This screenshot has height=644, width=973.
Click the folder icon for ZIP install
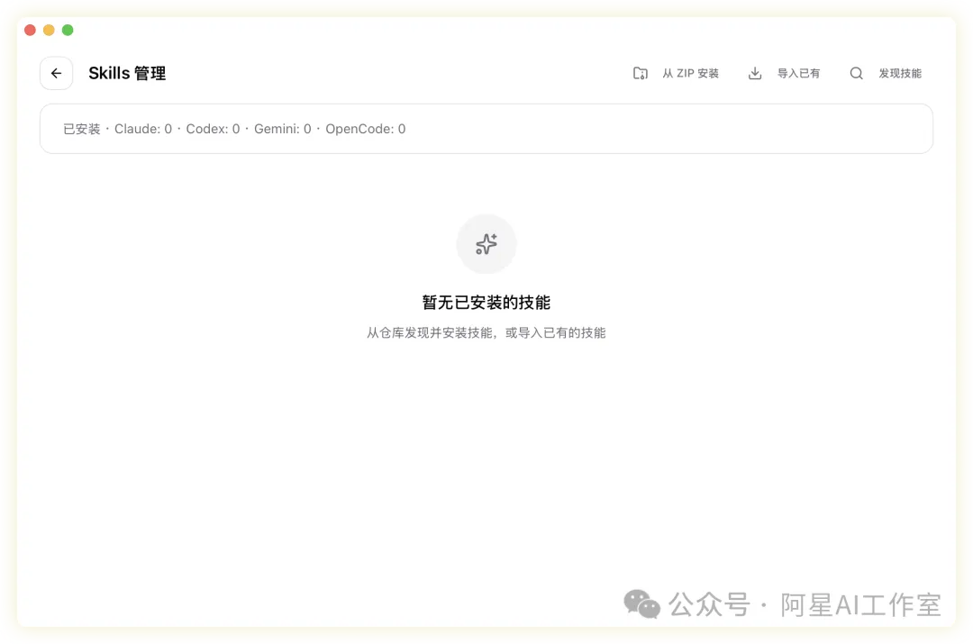tap(641, 74)
